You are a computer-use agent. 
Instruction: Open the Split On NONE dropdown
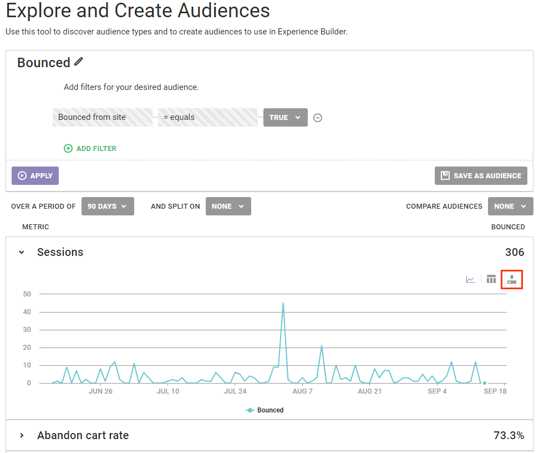(228, 206)
